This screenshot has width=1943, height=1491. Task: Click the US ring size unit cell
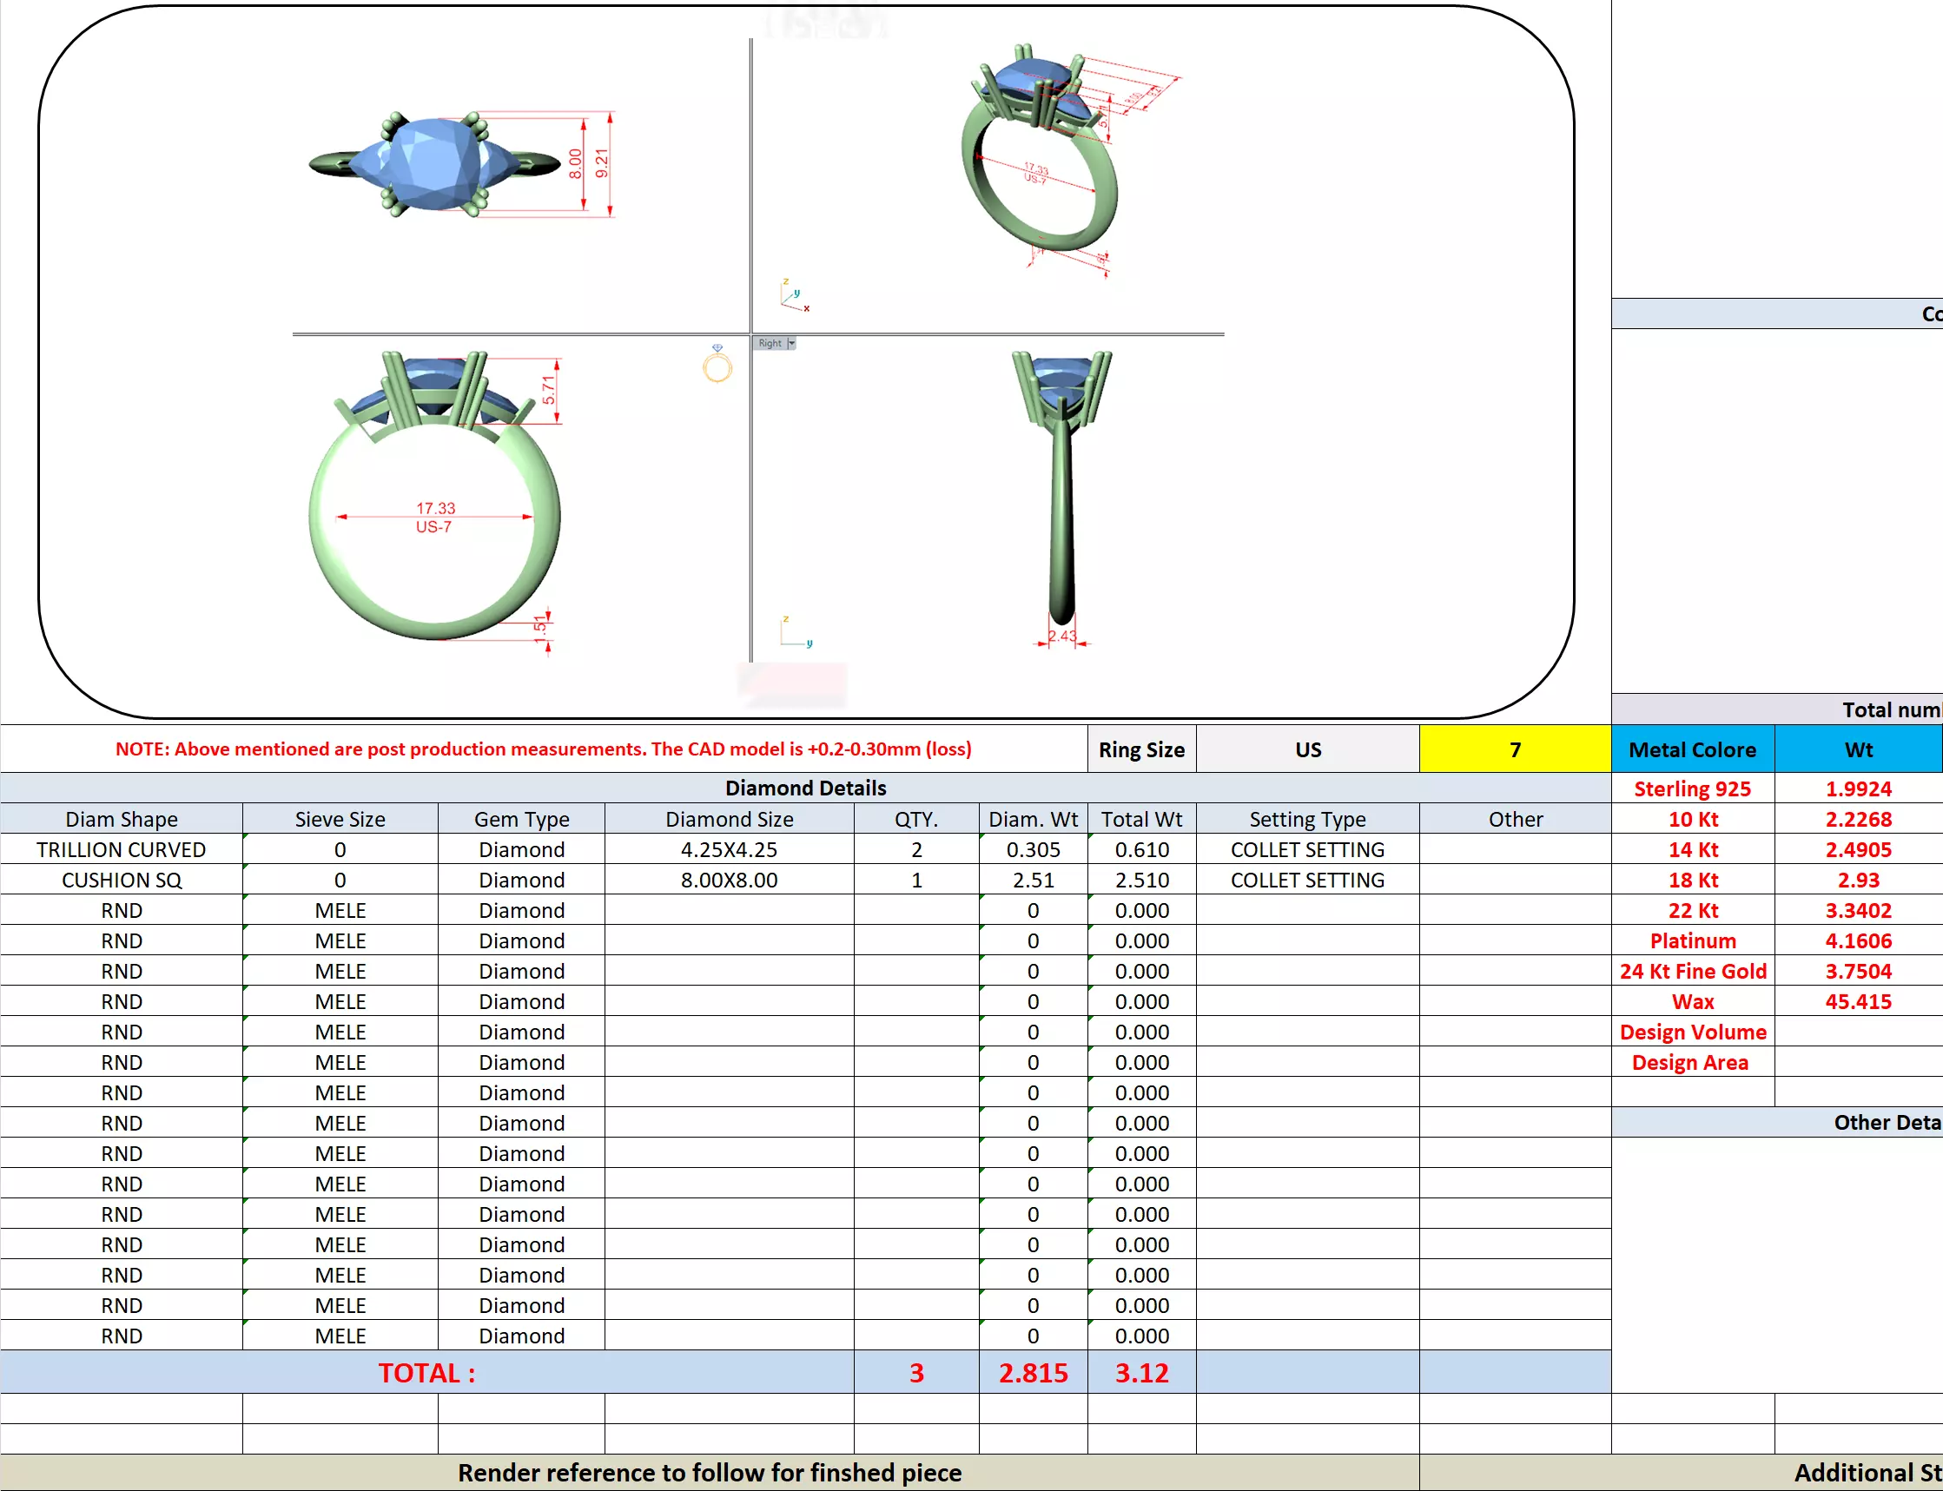1307,750
